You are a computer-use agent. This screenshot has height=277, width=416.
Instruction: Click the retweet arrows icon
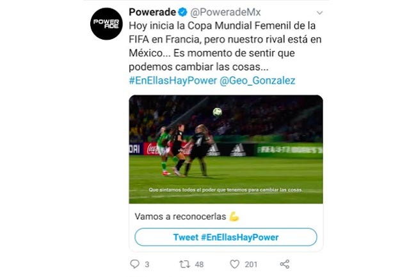pos(184,264)
